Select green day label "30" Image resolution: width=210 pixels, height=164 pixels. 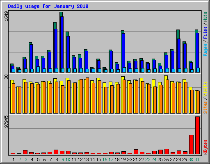tap(191, 159)
